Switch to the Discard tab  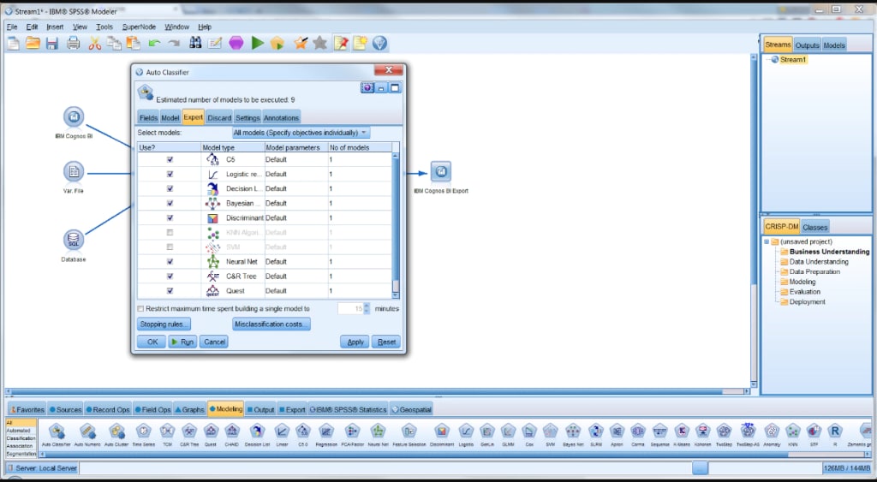(219, 117)
